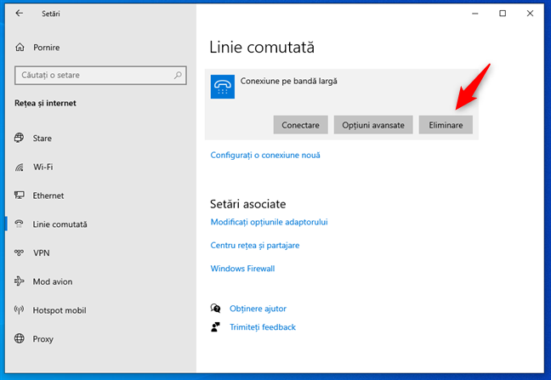Open Modificați opțiunile adaptorului link

(x=269, y=222)
